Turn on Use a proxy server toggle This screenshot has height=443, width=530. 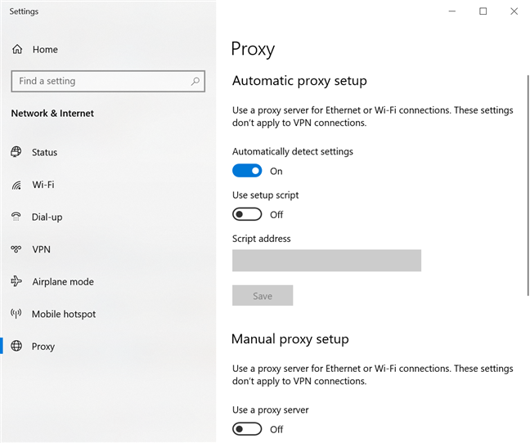247,429
